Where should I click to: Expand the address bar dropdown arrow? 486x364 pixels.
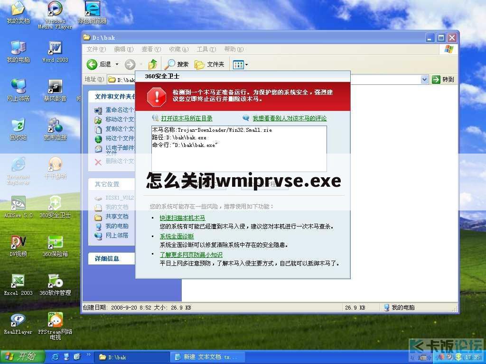pos(424,80)
